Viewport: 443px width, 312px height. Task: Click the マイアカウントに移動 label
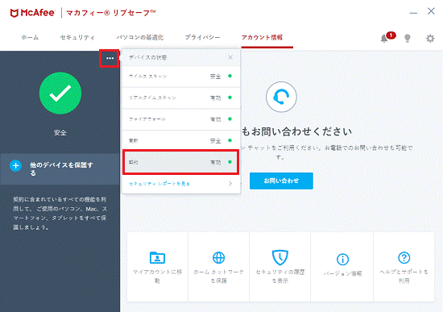[157, 276]
